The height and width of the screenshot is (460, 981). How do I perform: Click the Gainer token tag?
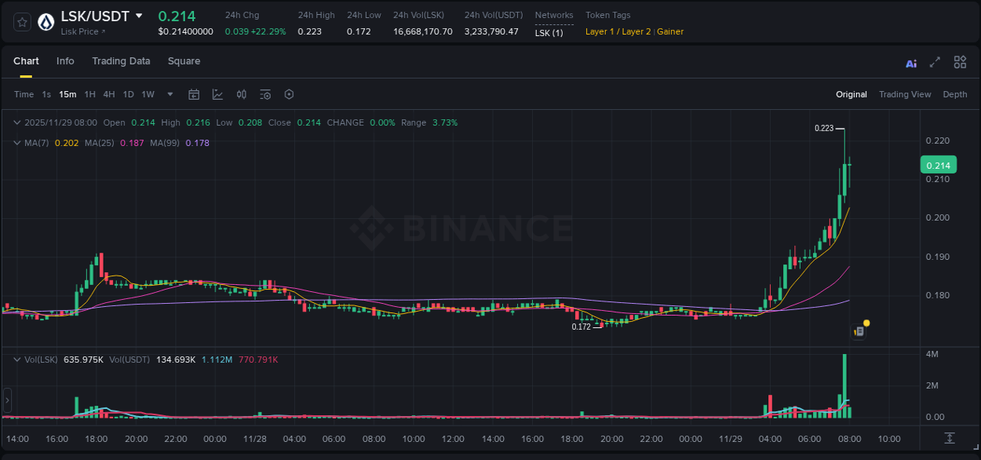[x=670, y=31]
